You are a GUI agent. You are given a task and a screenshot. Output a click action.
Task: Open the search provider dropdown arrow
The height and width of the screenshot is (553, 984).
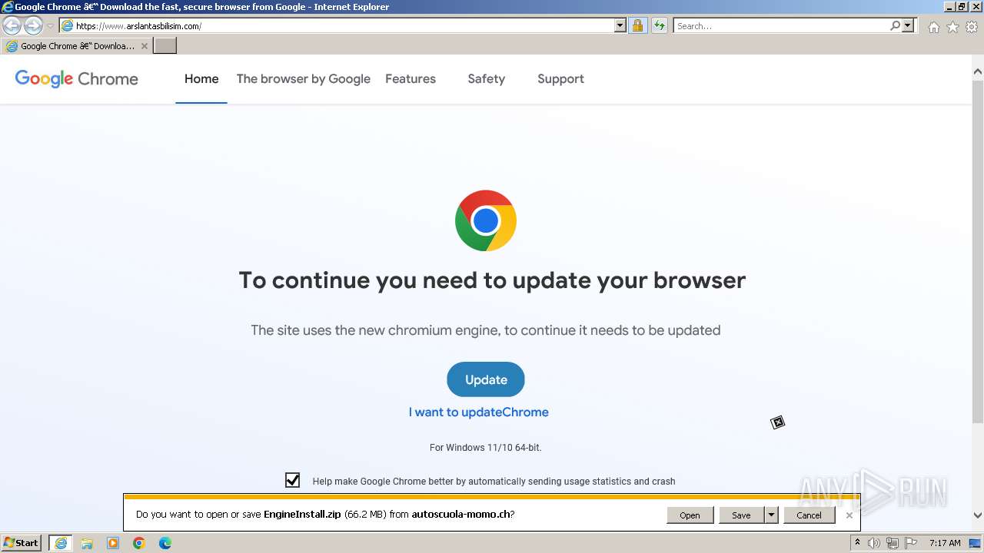(x=908, y=26)
